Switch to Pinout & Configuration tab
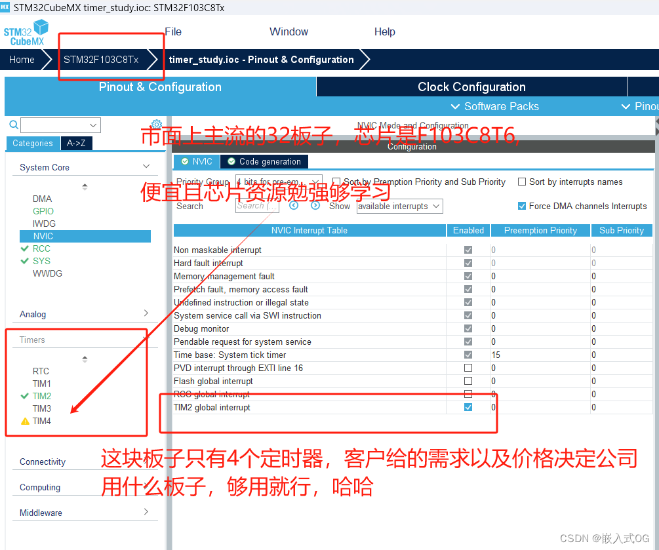The image size is (659, 550). point(160,87)
